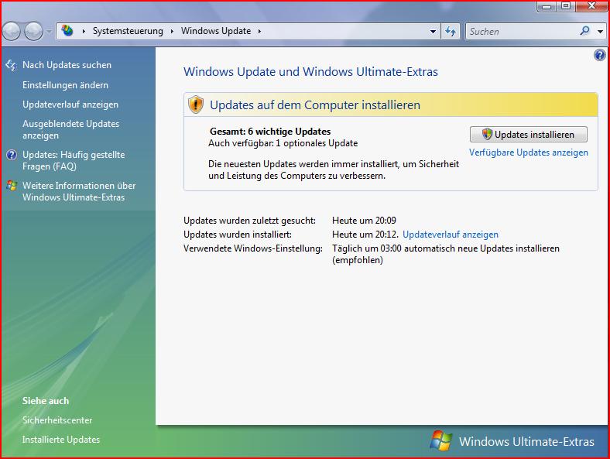Screen dimensions: 610x459
Task: Open Nach Updates suchen link
Action: pyautogui.click(x=67, y=65)
